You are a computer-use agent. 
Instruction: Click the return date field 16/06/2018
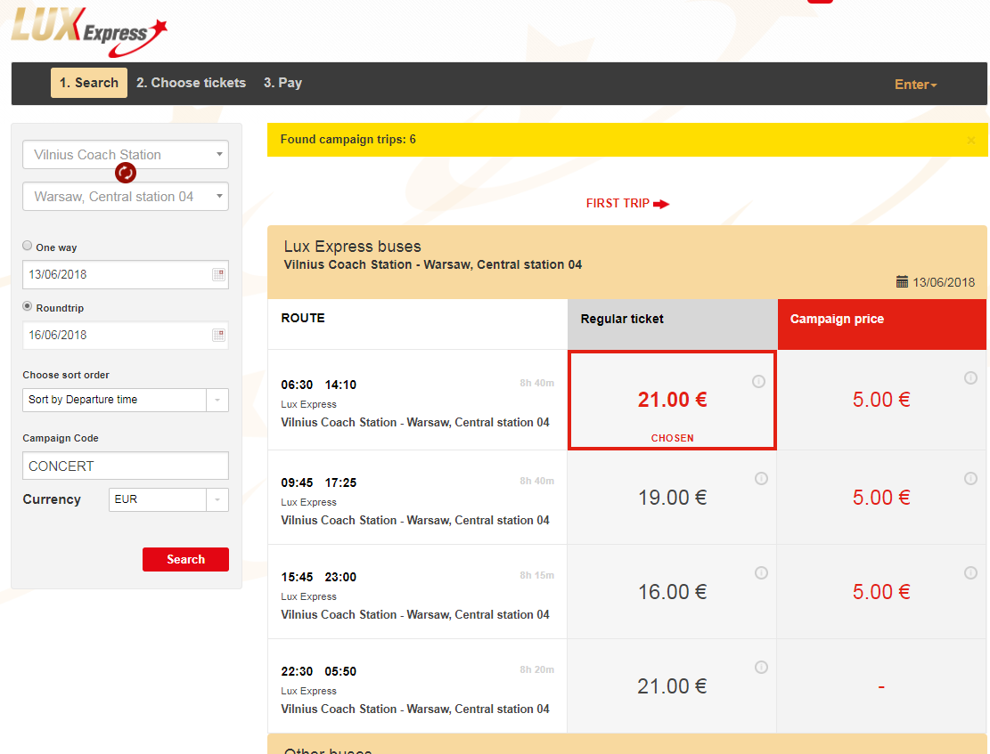click(x=126, y=335)
